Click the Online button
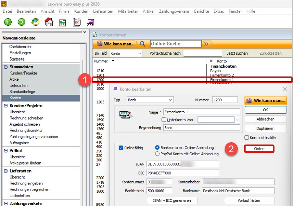Viewport: 293px width, 207px height. [x=259, y=149]
